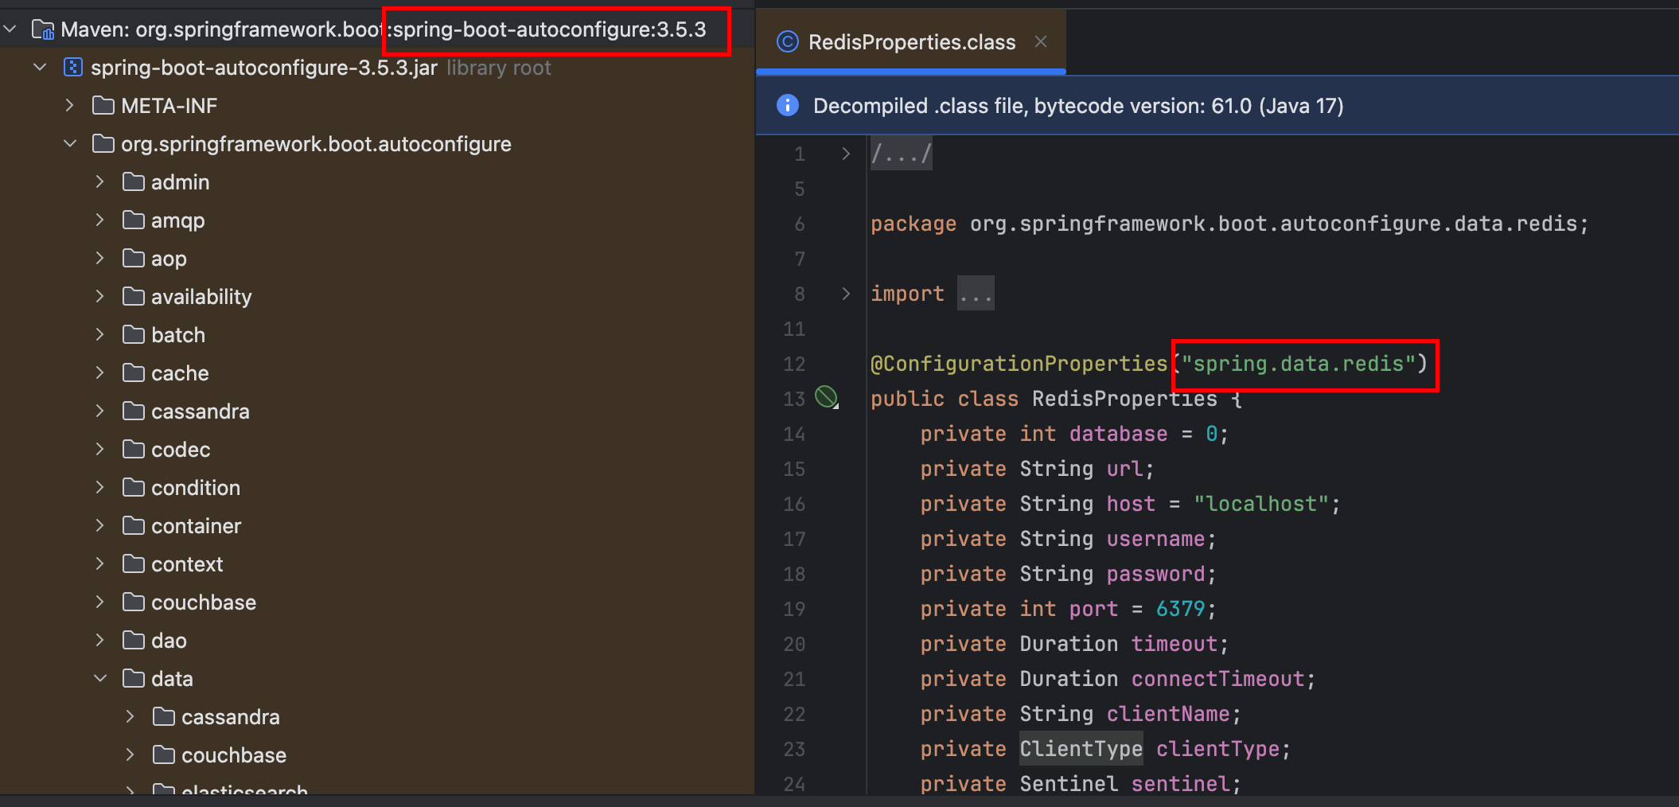Image resolution: width=1679 pixels, height=807 pixels.
Task: Click the jar archive icon
Action: pyautogui.click(x=72, y=68)
